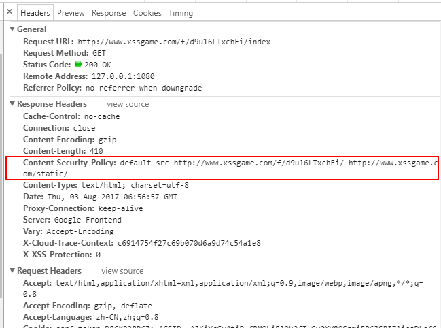
Task: Open the Preview tab
Action: [71, 13]
